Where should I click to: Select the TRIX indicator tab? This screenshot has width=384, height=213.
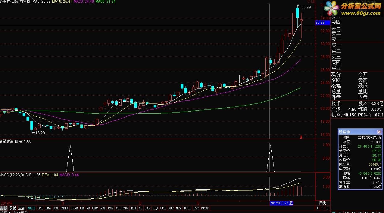click(x=64, y=208)
